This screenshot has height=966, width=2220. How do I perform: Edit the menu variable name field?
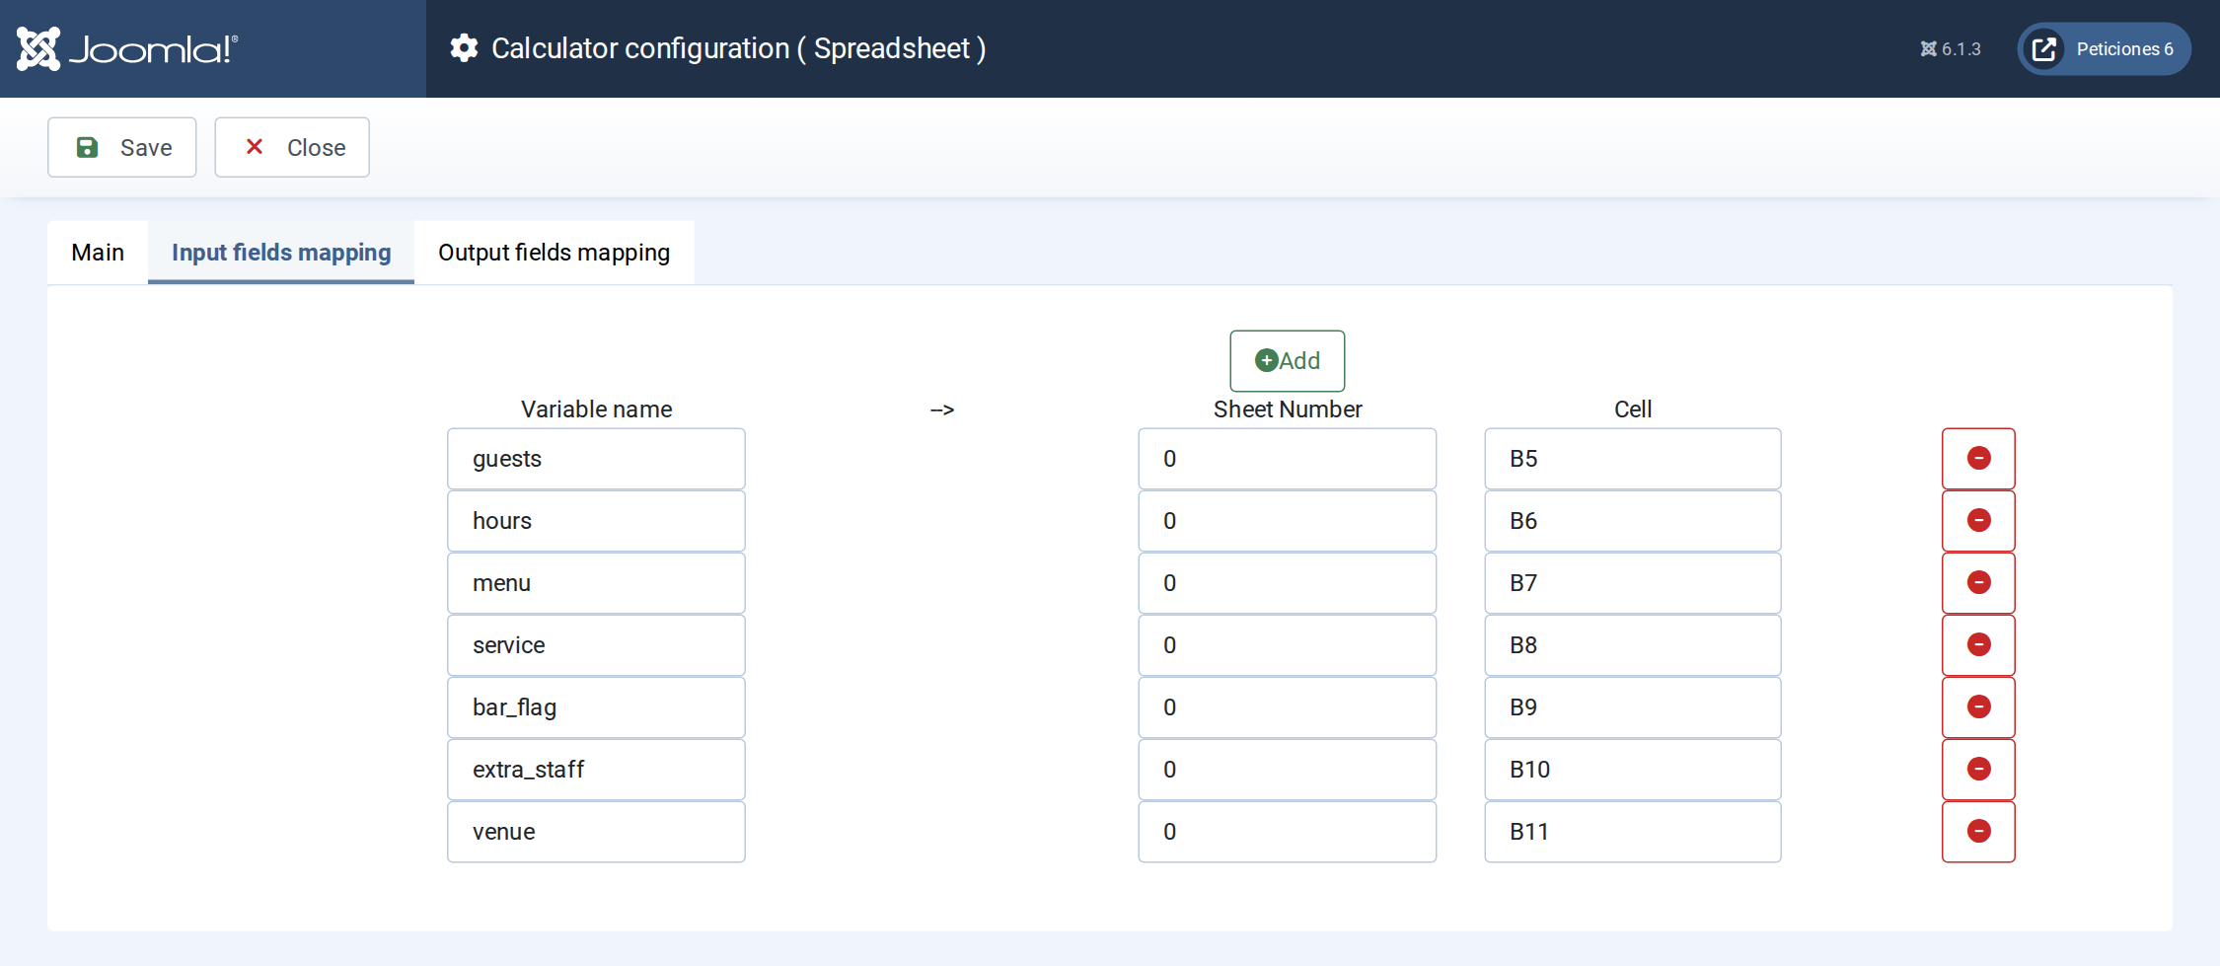coord(596,583)
